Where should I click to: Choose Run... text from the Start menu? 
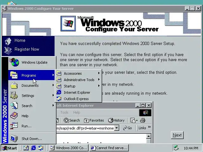(27, 126)
